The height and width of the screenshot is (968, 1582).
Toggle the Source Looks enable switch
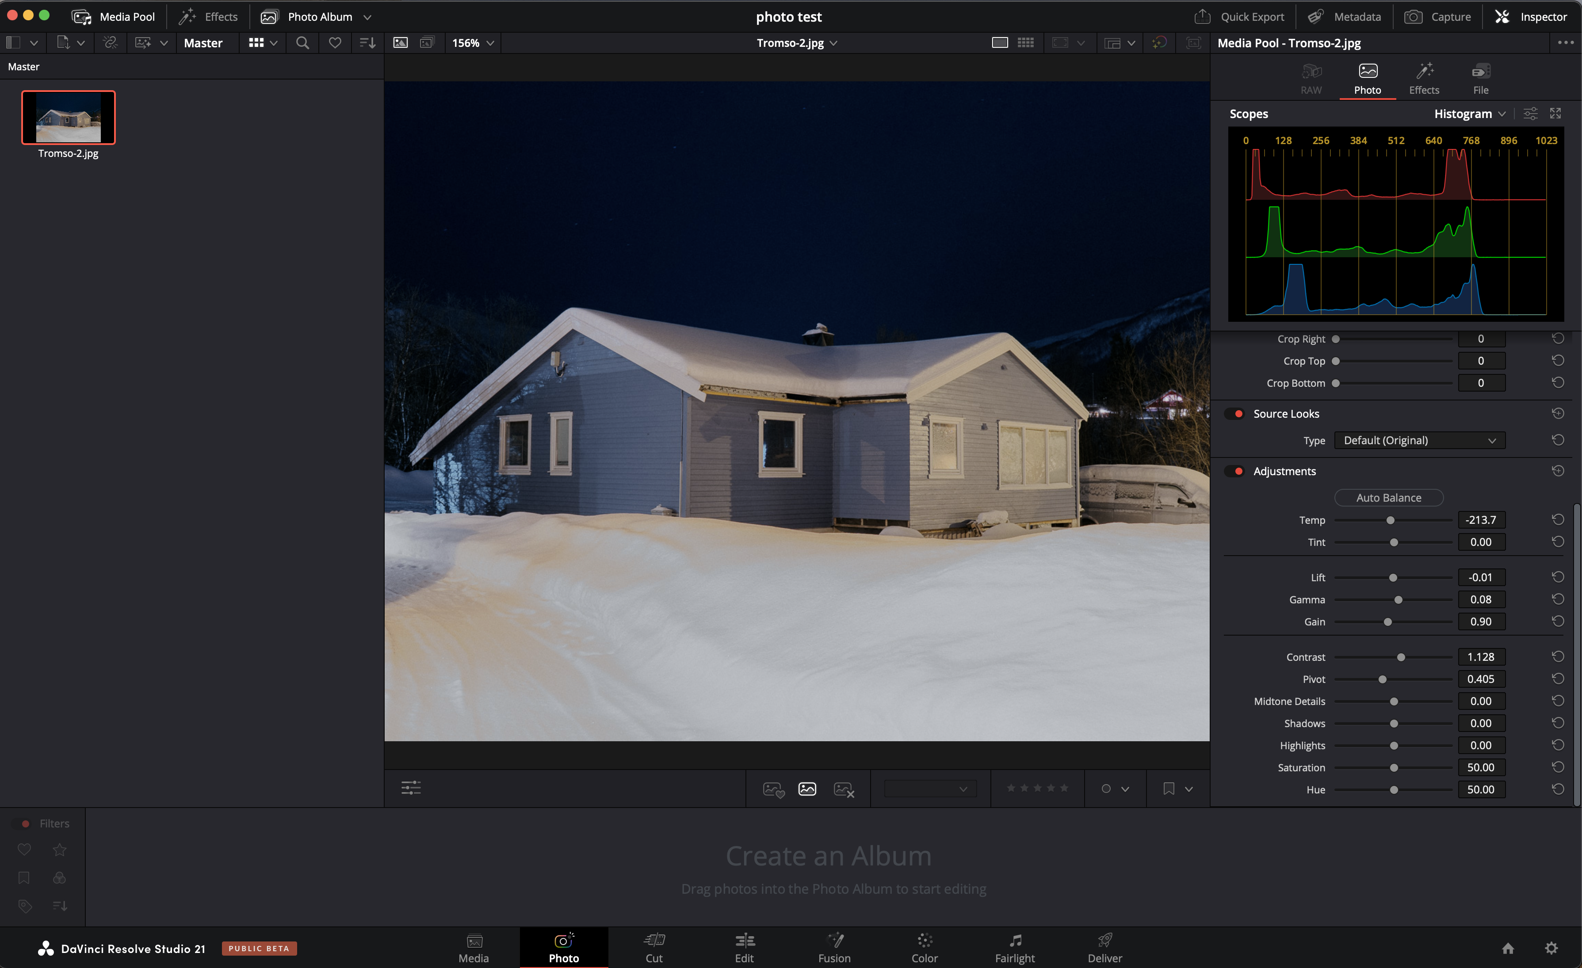(1234, 414)
